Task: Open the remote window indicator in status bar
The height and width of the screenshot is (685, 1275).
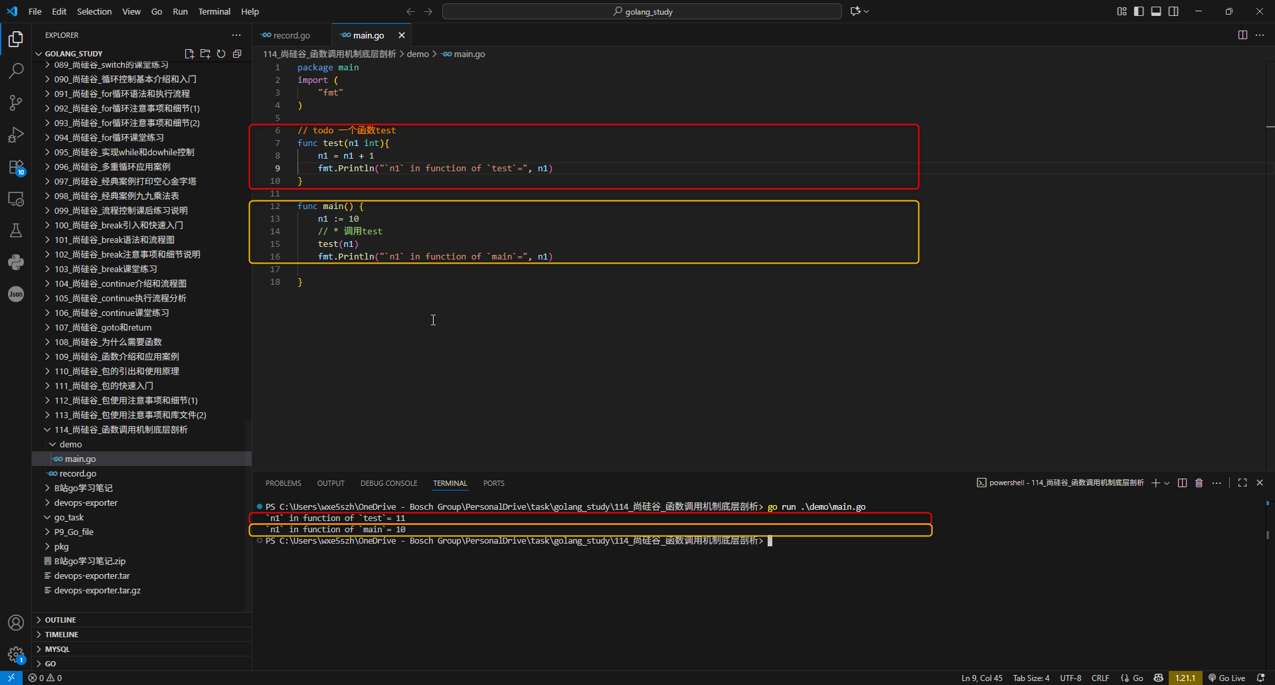Action: point(11,678)
